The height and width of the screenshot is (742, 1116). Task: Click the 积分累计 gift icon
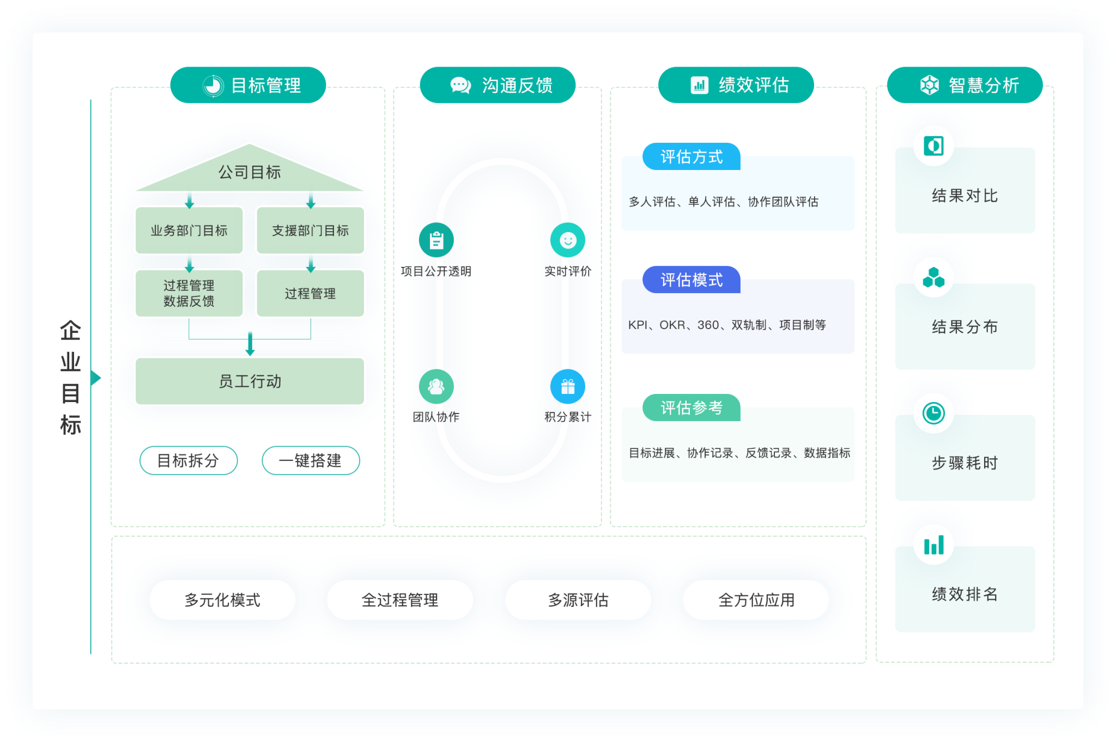pos(567,387)
